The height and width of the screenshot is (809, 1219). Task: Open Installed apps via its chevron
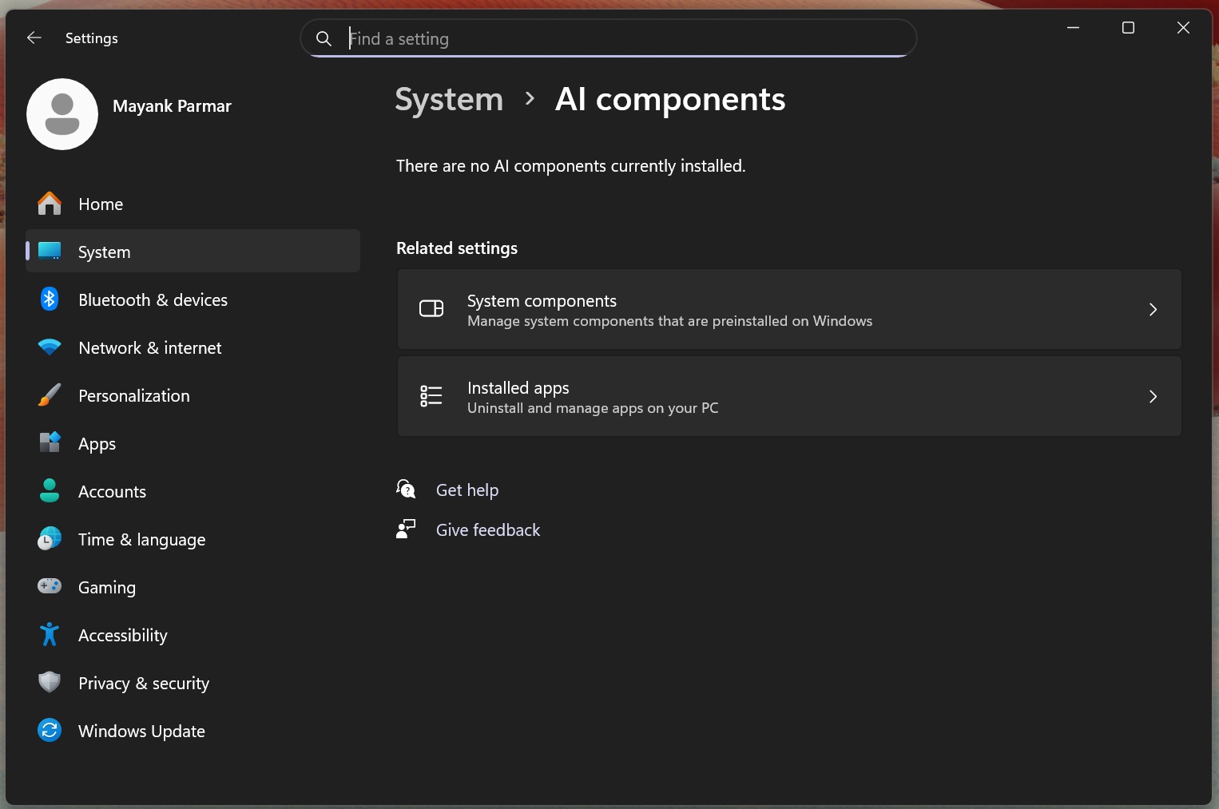(x=1153, y=397)
